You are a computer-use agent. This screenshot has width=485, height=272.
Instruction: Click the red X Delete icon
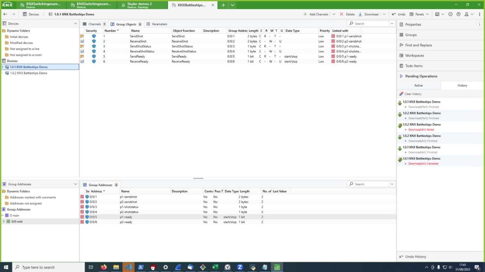tap(341, 14)
